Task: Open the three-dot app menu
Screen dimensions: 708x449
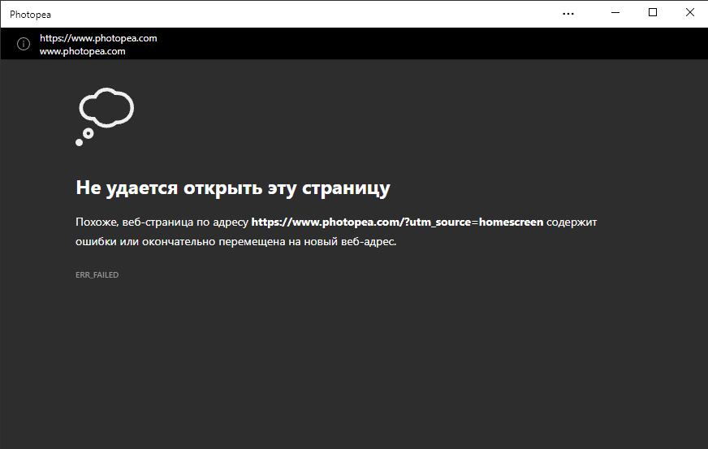Action: [x=568, y=14]
